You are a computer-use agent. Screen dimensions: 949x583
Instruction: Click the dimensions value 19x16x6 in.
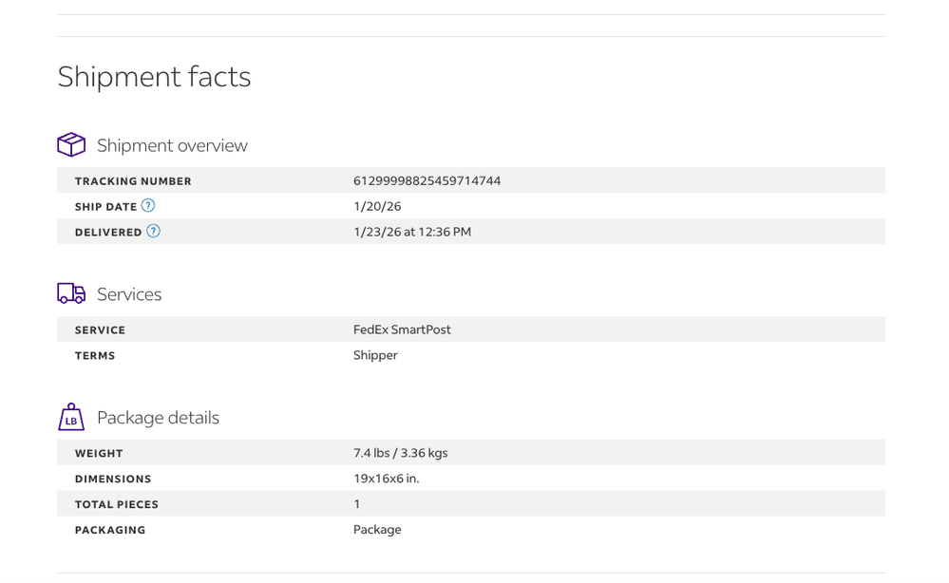coord(386,479)
